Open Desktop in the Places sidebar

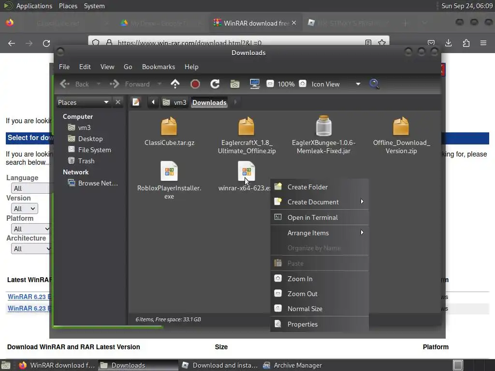(x=90, y=139)
